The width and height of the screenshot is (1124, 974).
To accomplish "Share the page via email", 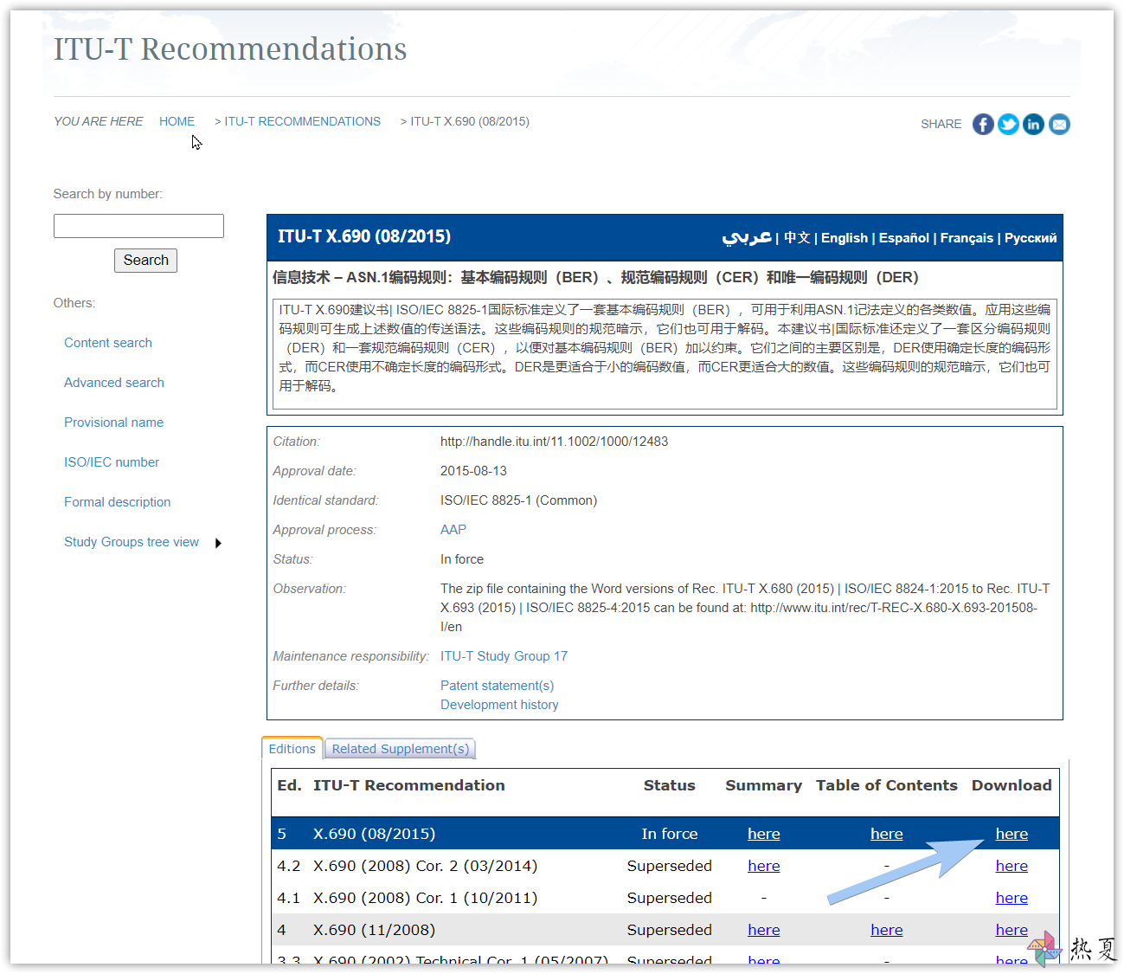I will pyautogui.click(x=1059, y=124).
